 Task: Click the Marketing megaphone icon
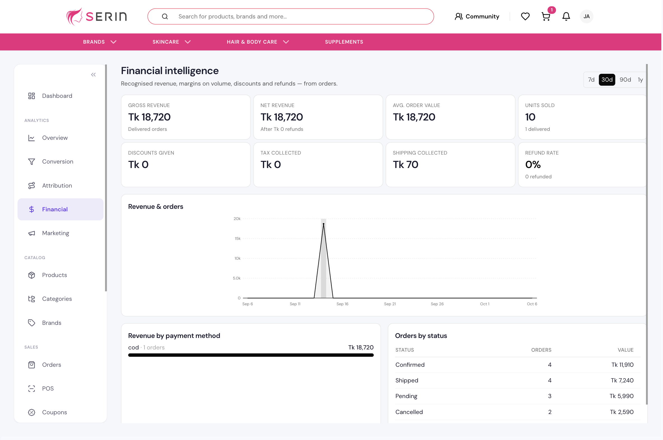pos(31,233)
